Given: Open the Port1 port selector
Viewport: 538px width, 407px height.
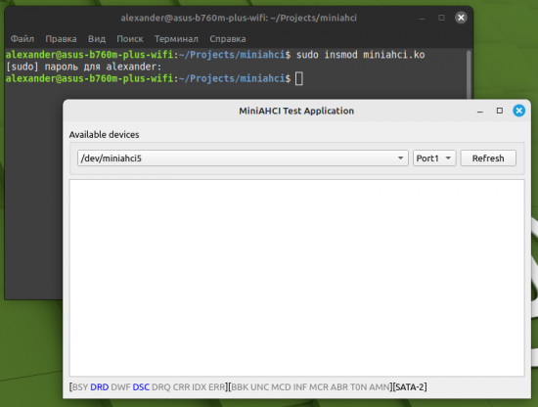Looking at the screenshot, I should [434, 158].
